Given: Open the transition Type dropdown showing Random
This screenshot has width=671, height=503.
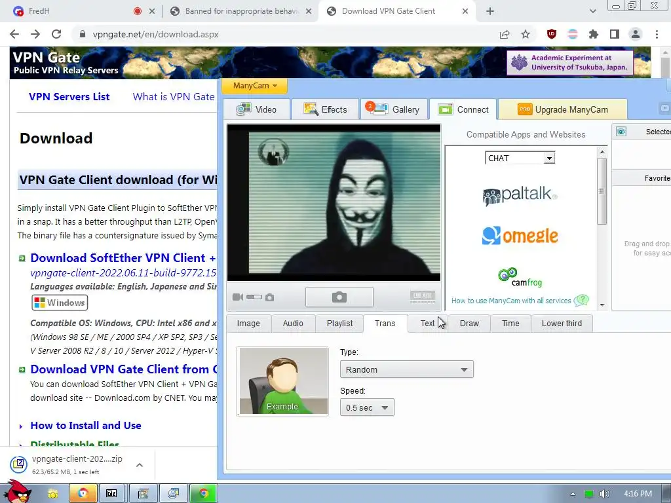Looking at the screenshot, I should pyautogui.click(x=406, y=369).
